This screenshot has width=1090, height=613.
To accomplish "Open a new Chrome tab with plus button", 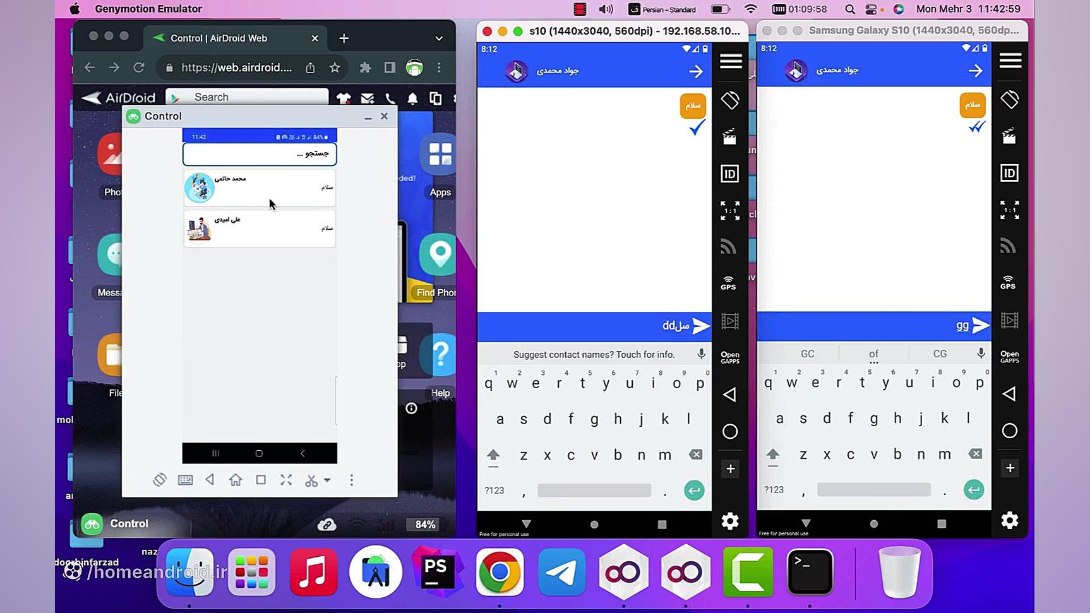I will coord(344,39).
